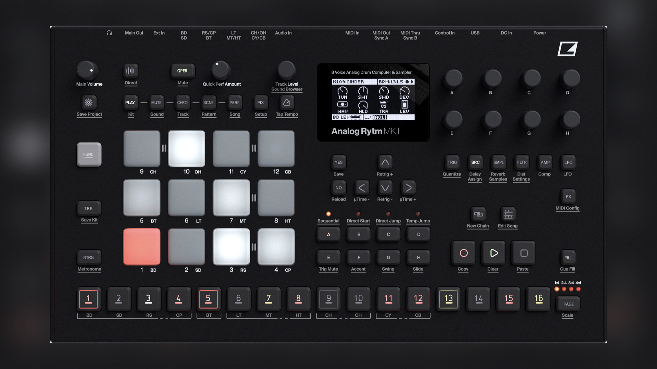Stop with the square Stop (Paste) button
The width and height of the screenshot is (657, 369).
click(524, 253)
